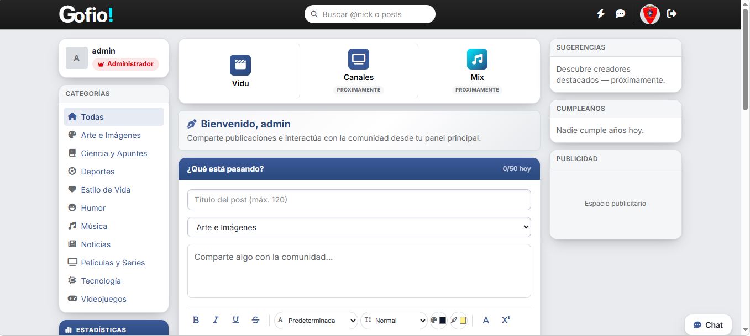Click the Canales monitor icon
750x336 pixels.
pyautogui.click(x=359, y=59)
